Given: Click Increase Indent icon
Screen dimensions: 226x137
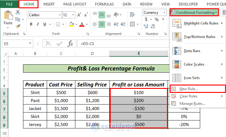Looking at the screenshot, I should point(123,24).
